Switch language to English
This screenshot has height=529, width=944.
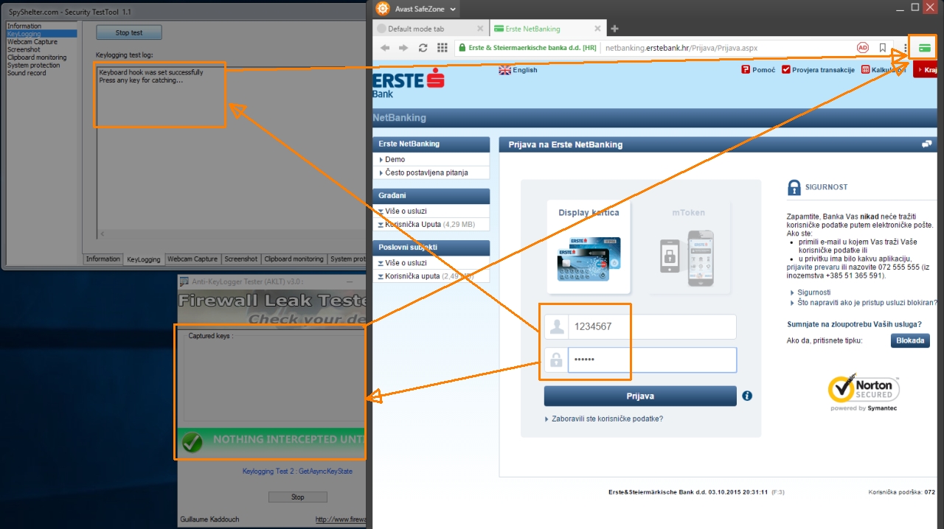tap(518, 70)
